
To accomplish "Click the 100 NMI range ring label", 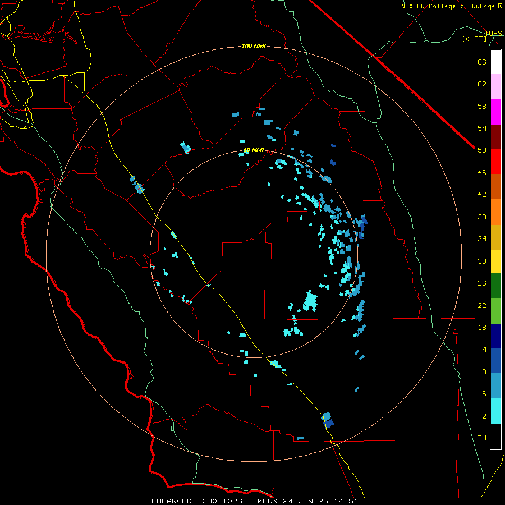I will click(x=254, y=47).
